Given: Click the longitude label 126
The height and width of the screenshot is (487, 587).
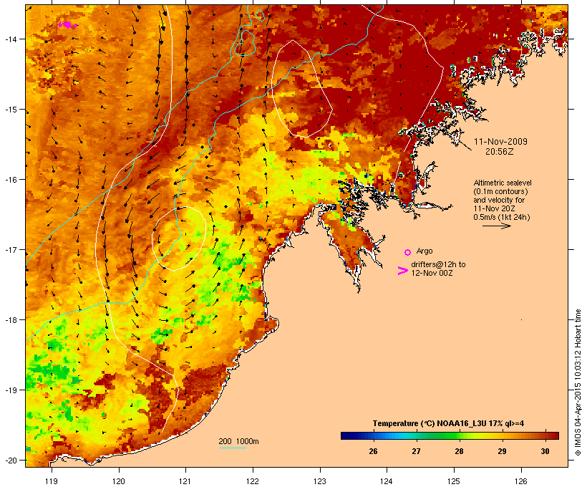Looking at the screenshot, I should (x=521, y=481).
